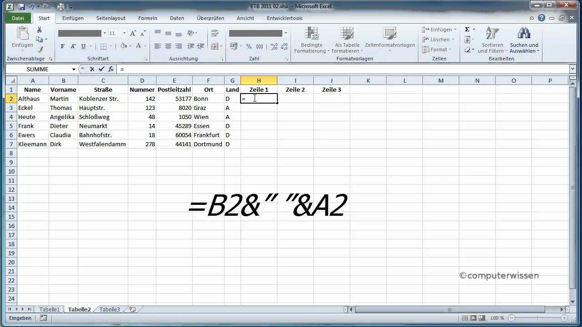Expand the formula bar chevron

[x=572, y=69]
